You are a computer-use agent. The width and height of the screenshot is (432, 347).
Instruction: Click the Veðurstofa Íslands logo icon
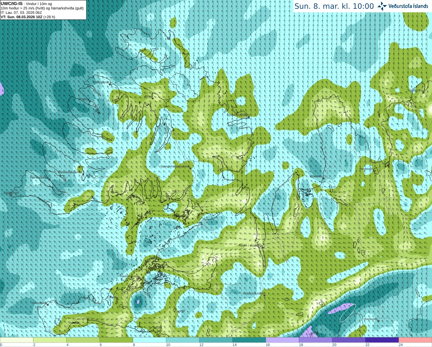point(382,6)
